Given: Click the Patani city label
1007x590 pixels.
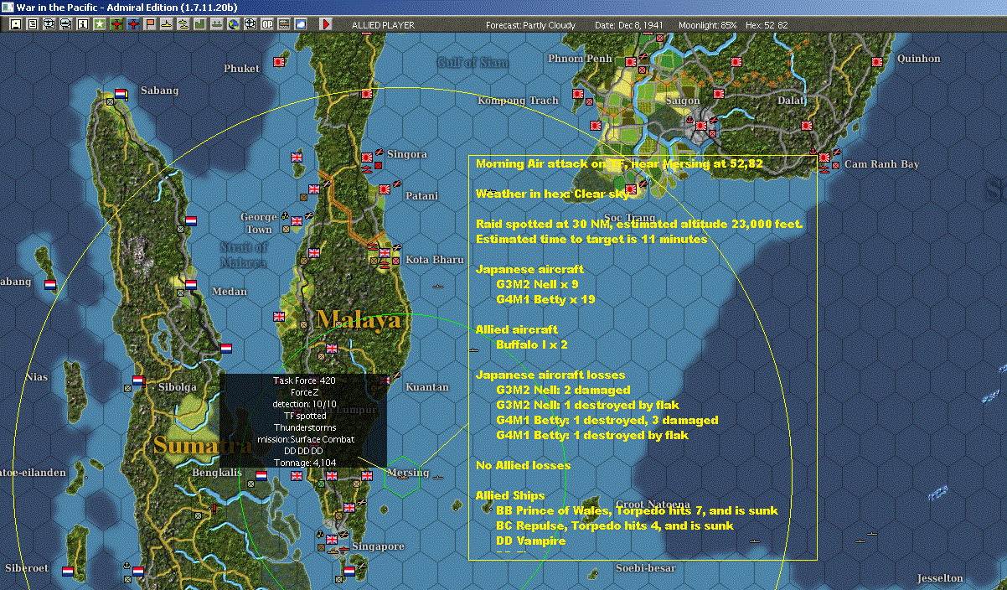Looking at the screenshot, I should pos(421,196).
